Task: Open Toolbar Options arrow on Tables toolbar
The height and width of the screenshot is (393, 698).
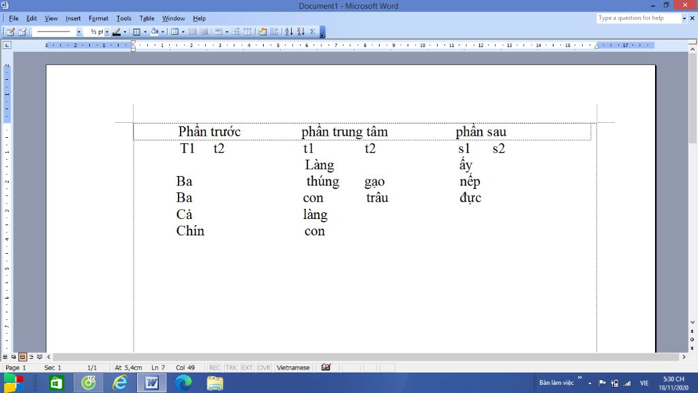Action: (322, 32)
